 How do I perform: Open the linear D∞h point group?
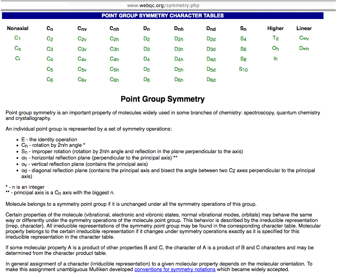pos(304,49)
